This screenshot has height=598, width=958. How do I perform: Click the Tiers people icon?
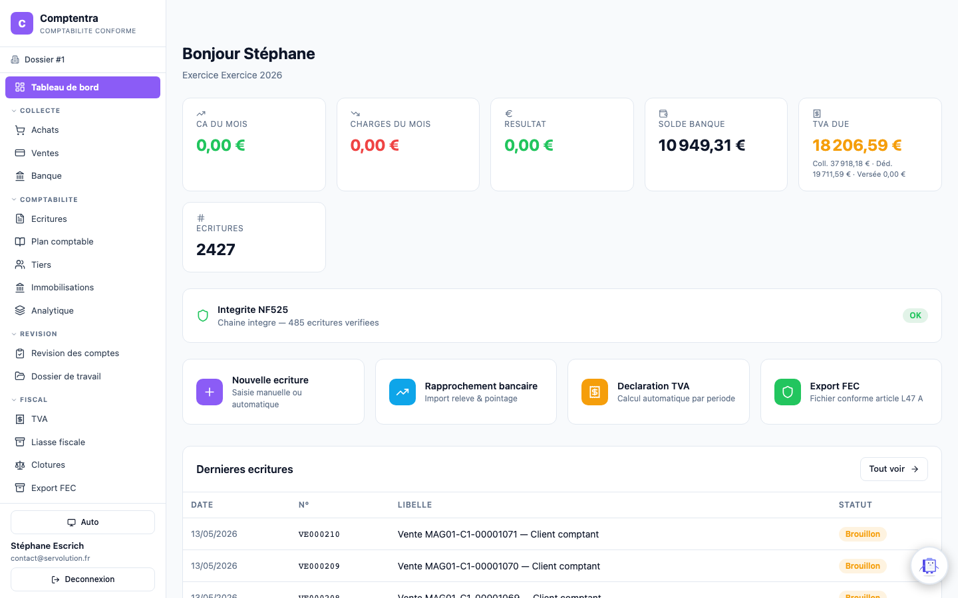pos(20,264)
